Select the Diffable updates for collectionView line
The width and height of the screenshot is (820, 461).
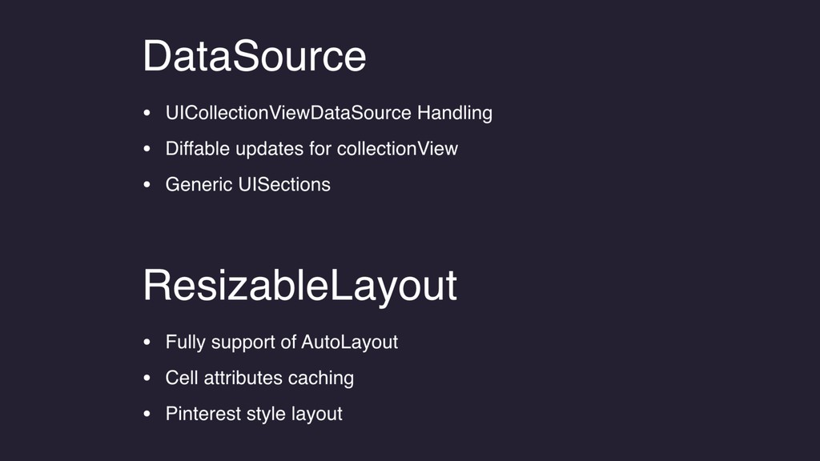[x=312, y=148]
